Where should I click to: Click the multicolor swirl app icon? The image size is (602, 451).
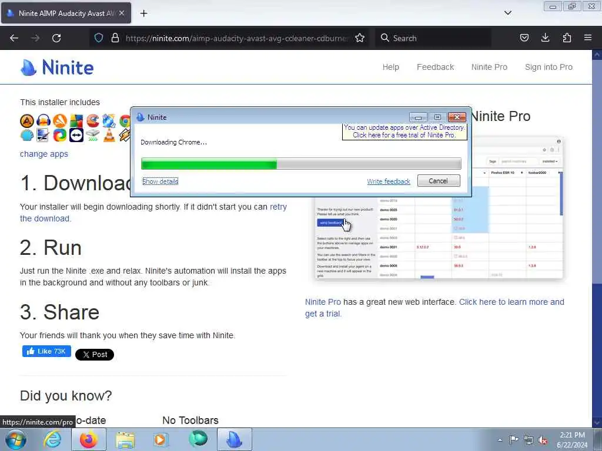[60, 135]
